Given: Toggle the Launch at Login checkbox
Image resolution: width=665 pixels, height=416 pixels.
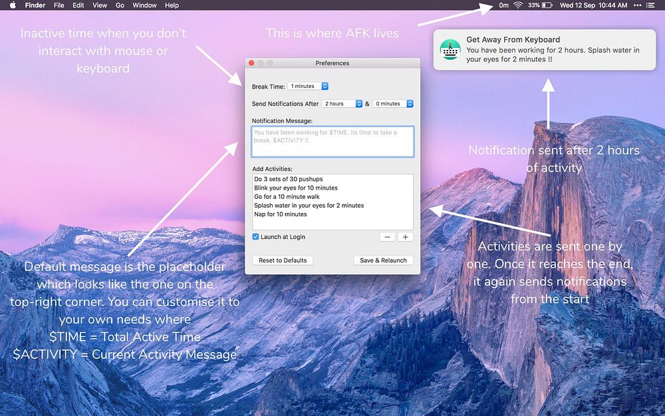Looking at the screenshot, I should 255,237.
